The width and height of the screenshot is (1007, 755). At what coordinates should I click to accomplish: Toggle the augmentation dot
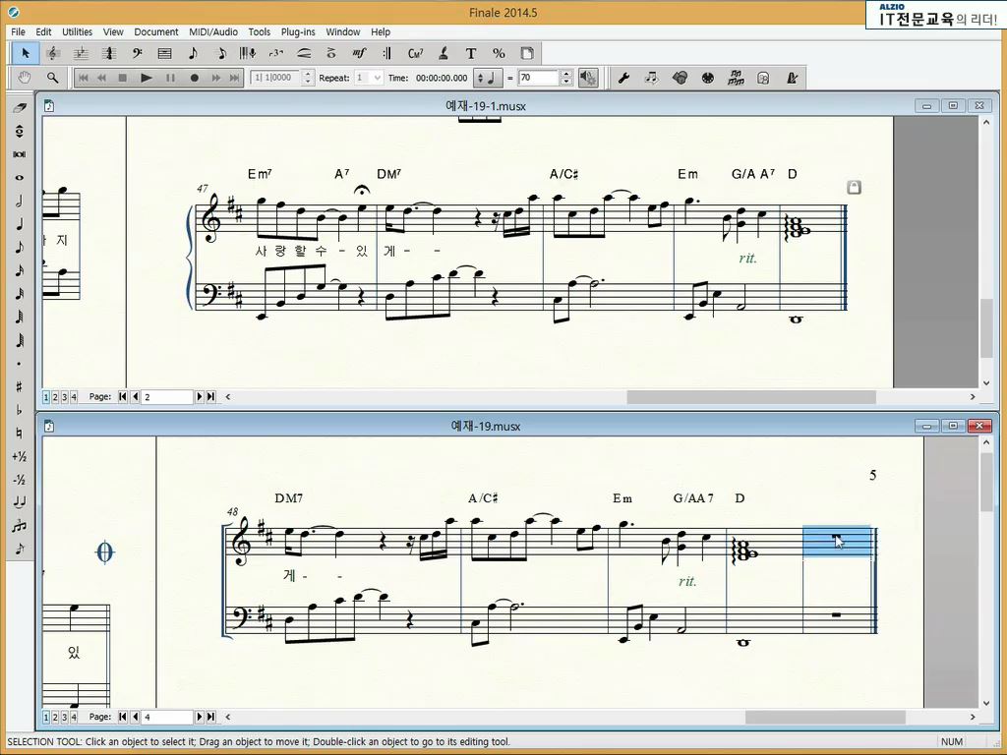pos(20,364)
